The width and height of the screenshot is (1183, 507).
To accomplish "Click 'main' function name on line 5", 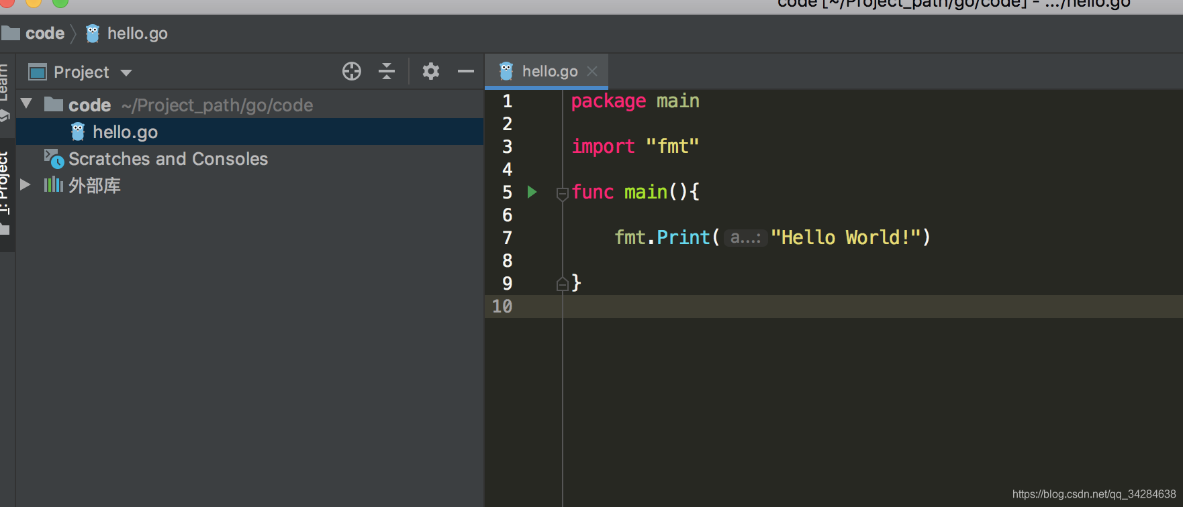I will point(646,192).
